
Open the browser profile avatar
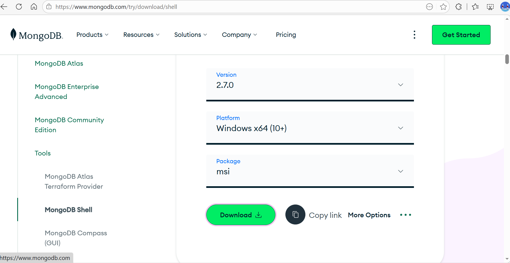point(505,7)
